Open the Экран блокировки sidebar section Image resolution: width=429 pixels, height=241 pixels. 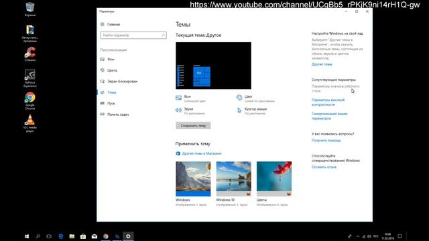[119, 82]
